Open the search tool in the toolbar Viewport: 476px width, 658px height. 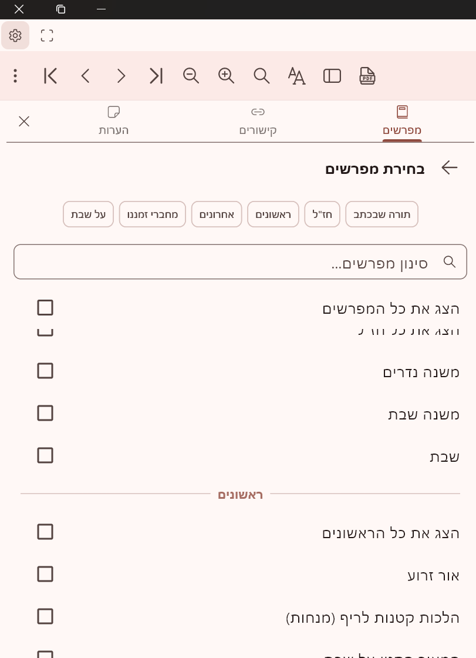[261, 76]
